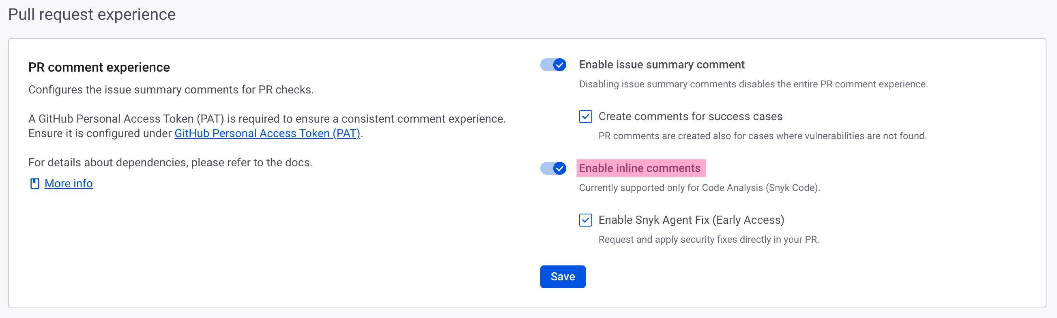Uncheck Create comments for success cases checkbox
The height and width of the screenshot is (318, 1057).
pyautogui.click(x=585, y=117)
